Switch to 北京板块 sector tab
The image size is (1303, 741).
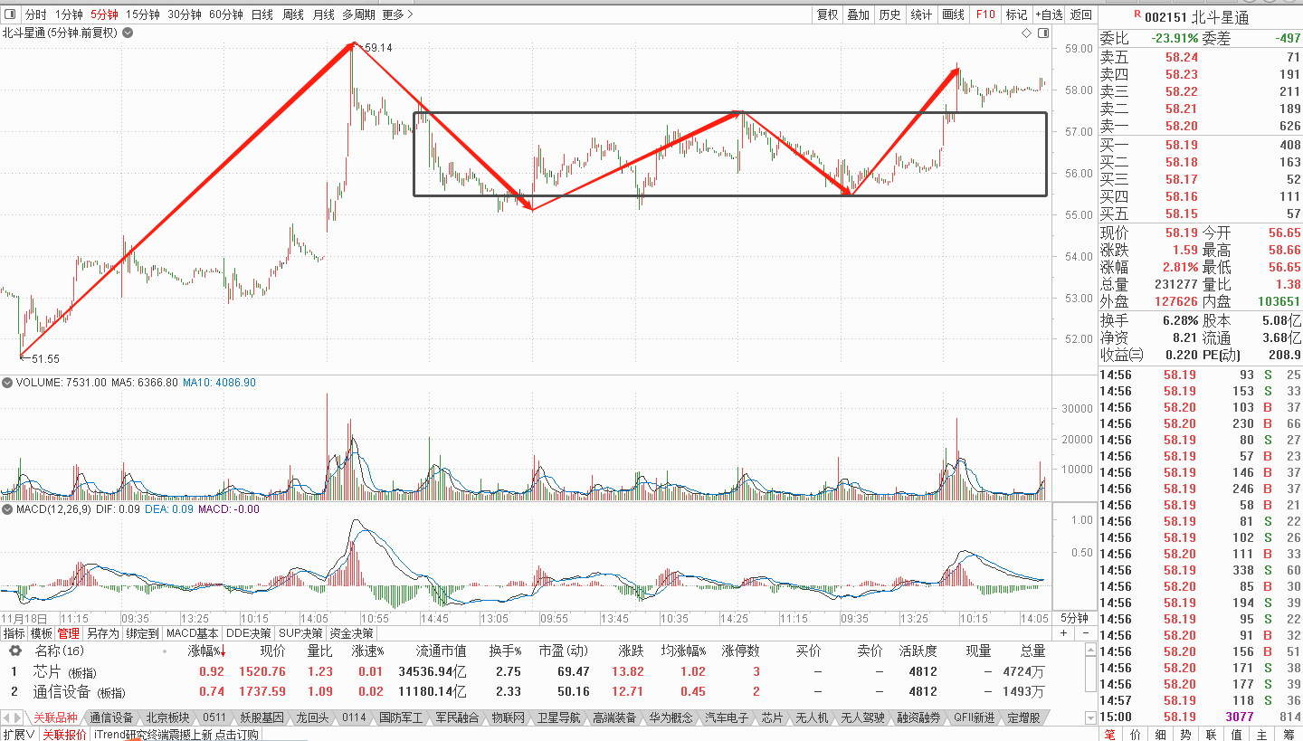point(168,717)
